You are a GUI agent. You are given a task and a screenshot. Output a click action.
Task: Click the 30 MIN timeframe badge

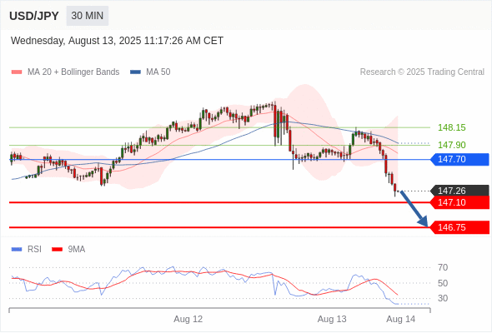[88, 16]
